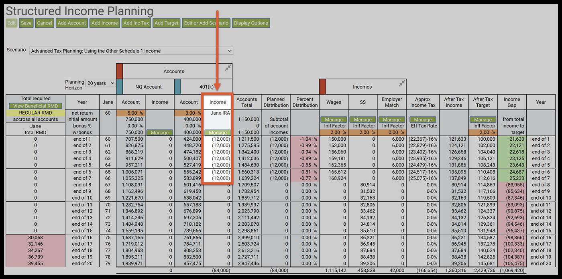Click Manage under SS column

click(363, 119)
